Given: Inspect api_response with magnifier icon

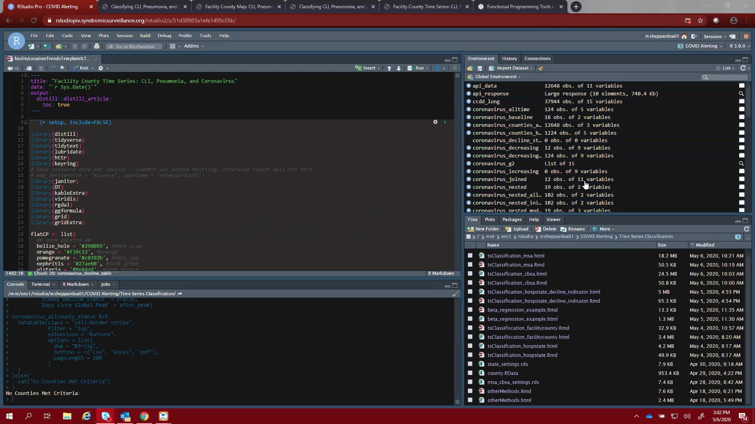Looking at the screenshot, I should coord(741,93).
